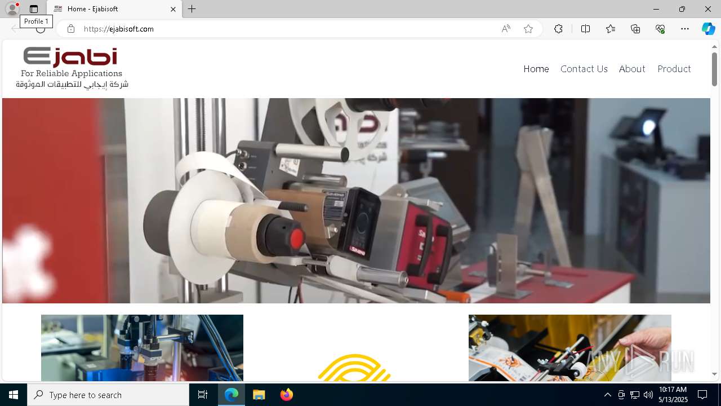The height and width of the screenshot is (406, 721).
Task: Add this page to favorites star
Action: click(x=528, y=29)
